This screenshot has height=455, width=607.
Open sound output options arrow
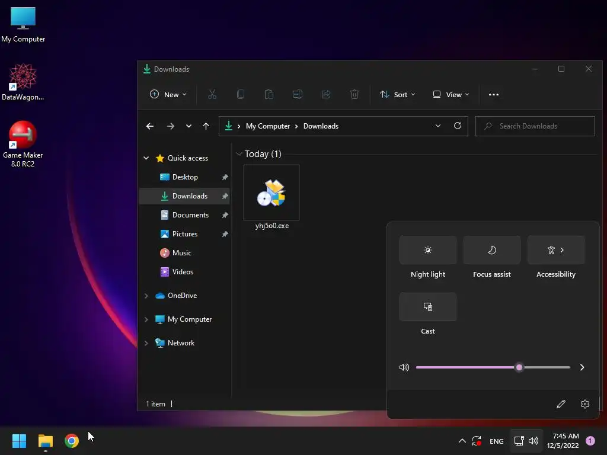tap(582, 367)
